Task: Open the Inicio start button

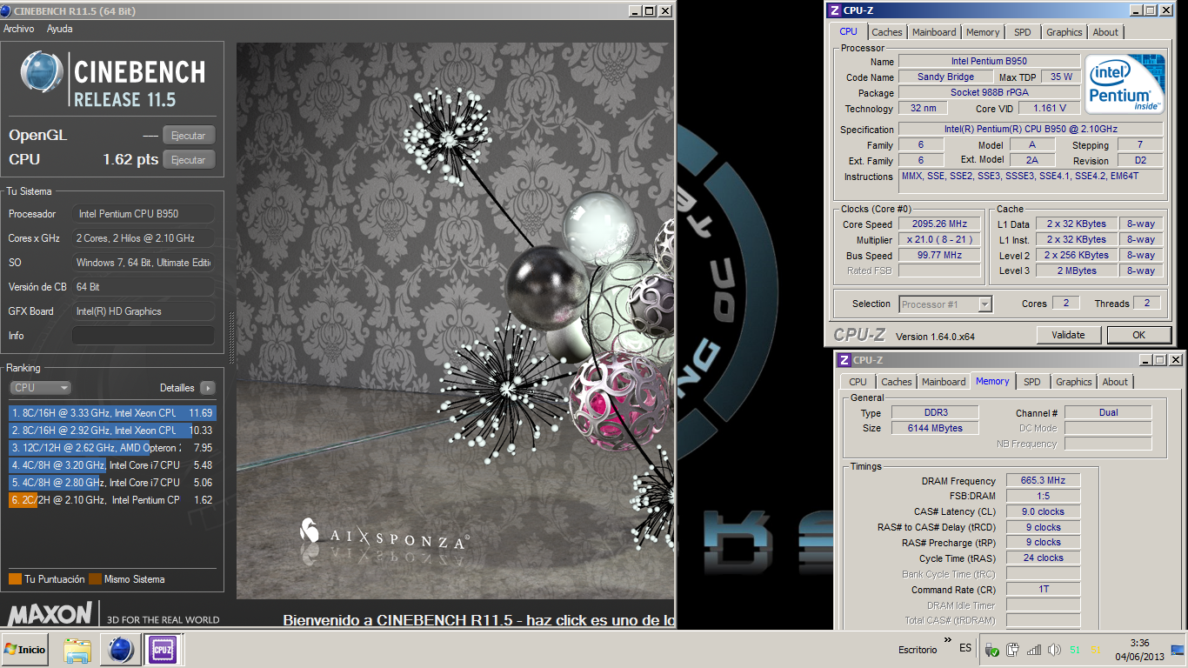Action: click(x=25, y=650)
